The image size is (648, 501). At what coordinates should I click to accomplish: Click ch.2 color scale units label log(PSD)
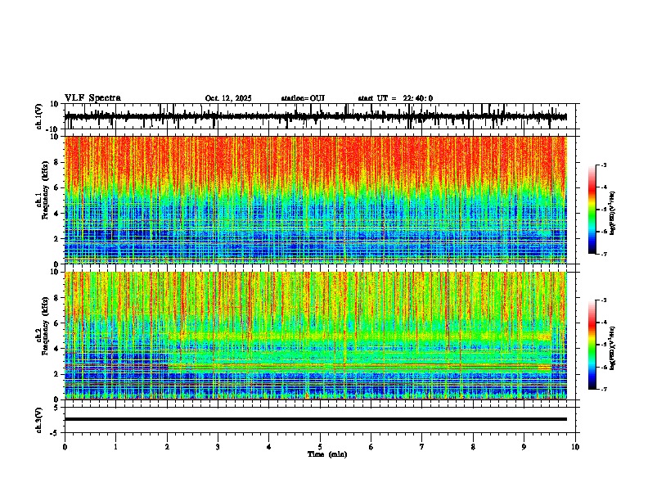click(x=612, y=348)
